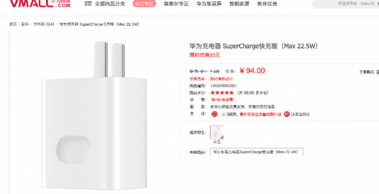
Task: Open the 智能家居 menu item
Action: coord(239,4)
